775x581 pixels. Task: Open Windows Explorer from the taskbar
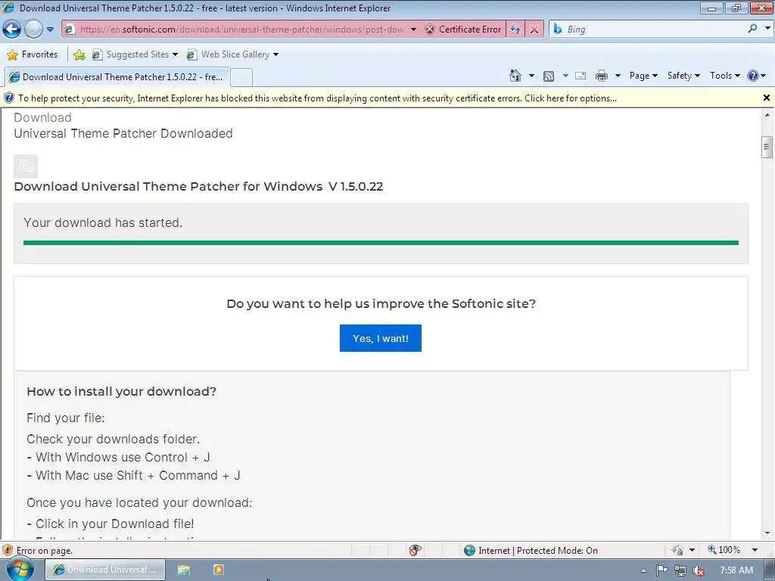(x=184, y=570)
